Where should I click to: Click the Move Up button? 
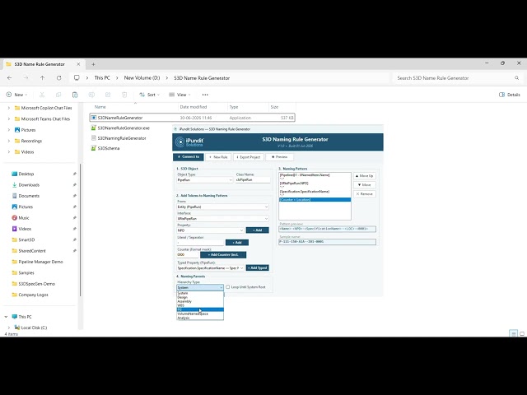[x=364, y=176]
